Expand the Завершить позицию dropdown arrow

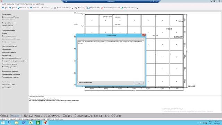pyautogui.click(x=138, y=8)
